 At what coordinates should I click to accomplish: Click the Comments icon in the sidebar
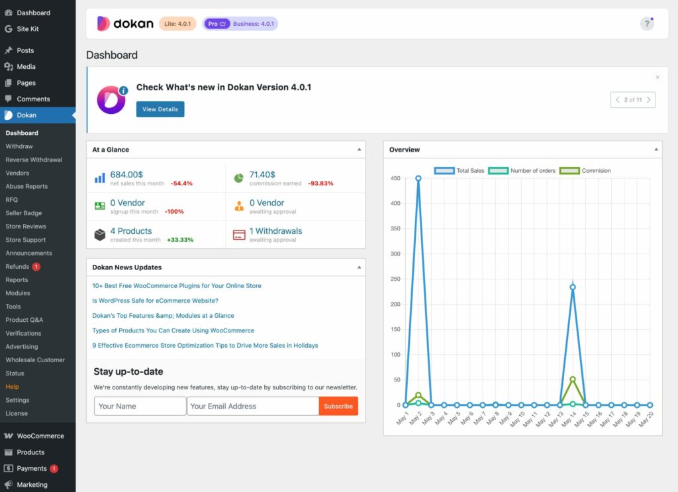10,99
